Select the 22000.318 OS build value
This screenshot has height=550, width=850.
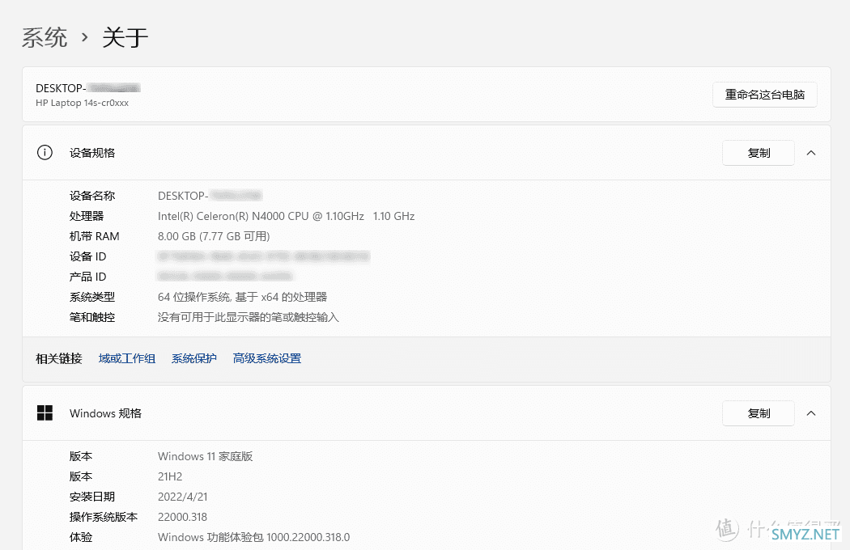point(183,517)
